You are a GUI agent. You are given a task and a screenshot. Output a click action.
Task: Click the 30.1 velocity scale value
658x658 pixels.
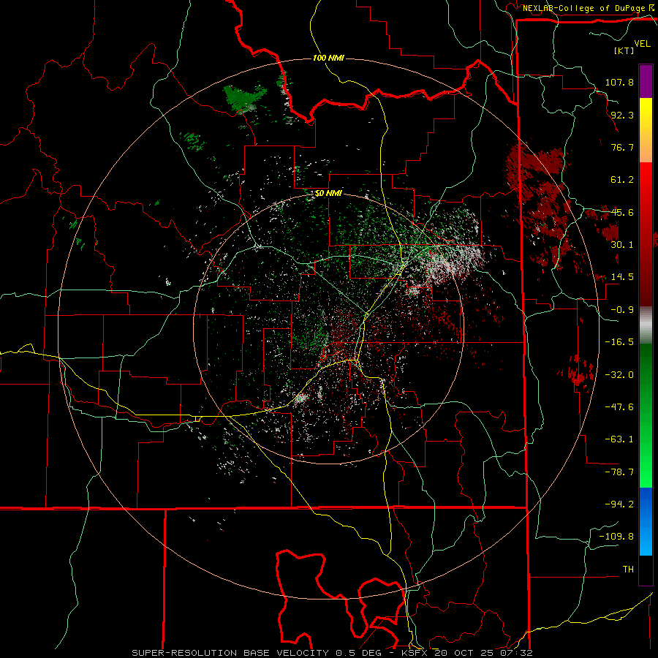[x=622, y=245]
